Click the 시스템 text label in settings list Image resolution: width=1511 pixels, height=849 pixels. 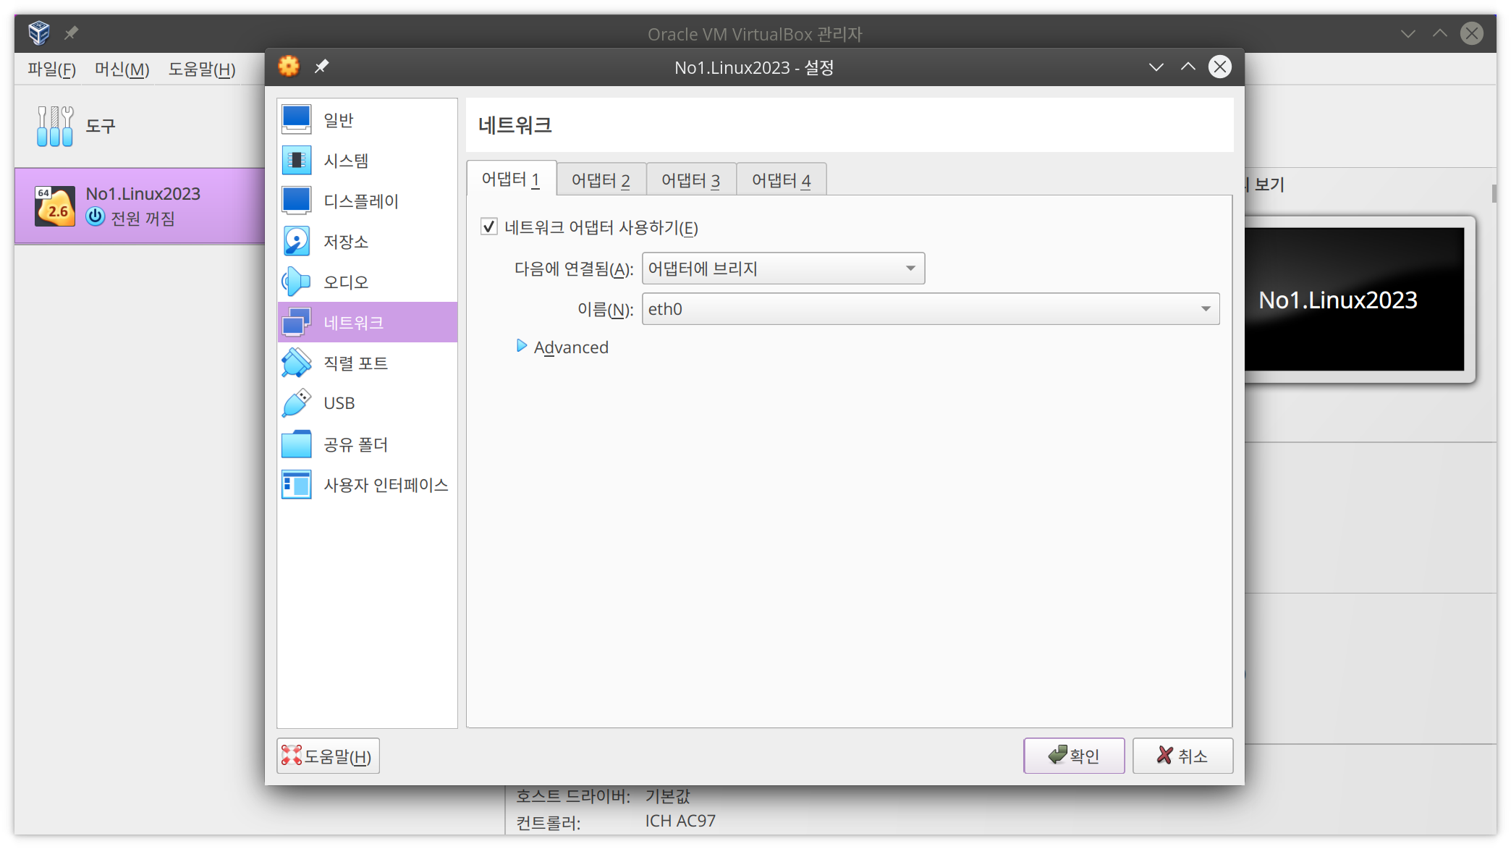[x=346, y=161]
